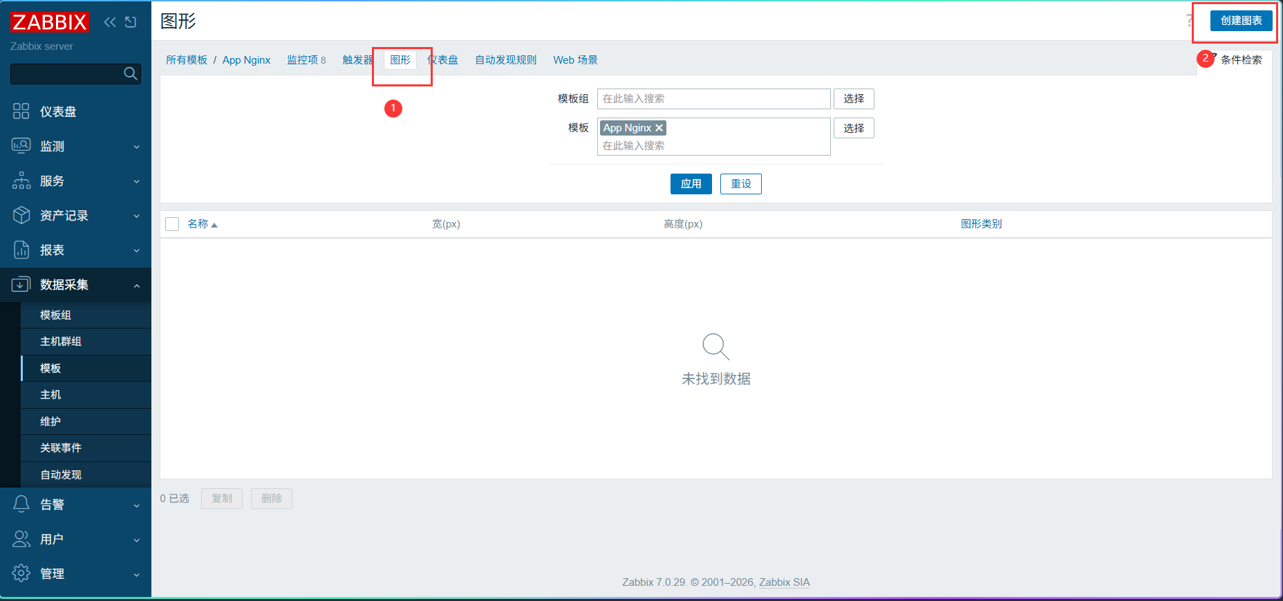Screen dimensions: 1283x601
Task: Expand the 管理 menu chevron
Action: (137, 574)
